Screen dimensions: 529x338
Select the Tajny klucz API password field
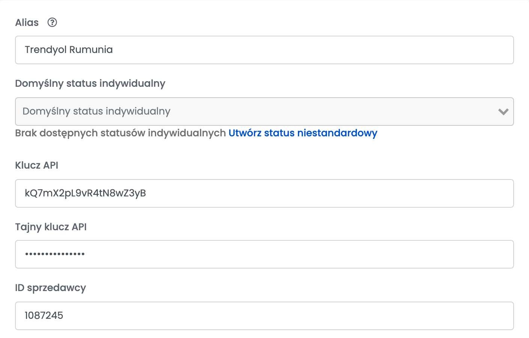click(264, 254)
